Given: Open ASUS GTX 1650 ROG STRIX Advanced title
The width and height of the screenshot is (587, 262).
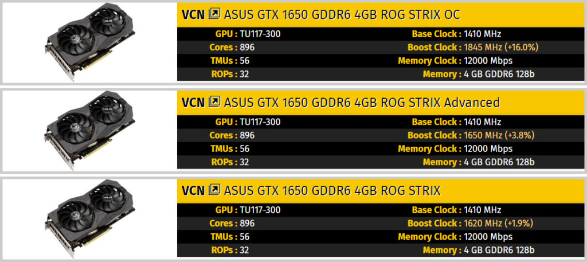Looking at the screenshot, I should coord(362,103).
